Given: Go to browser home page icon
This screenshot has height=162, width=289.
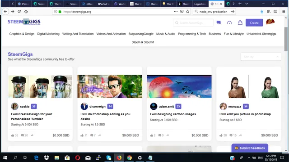Looking at the screenshot, I should pos(26,11).
